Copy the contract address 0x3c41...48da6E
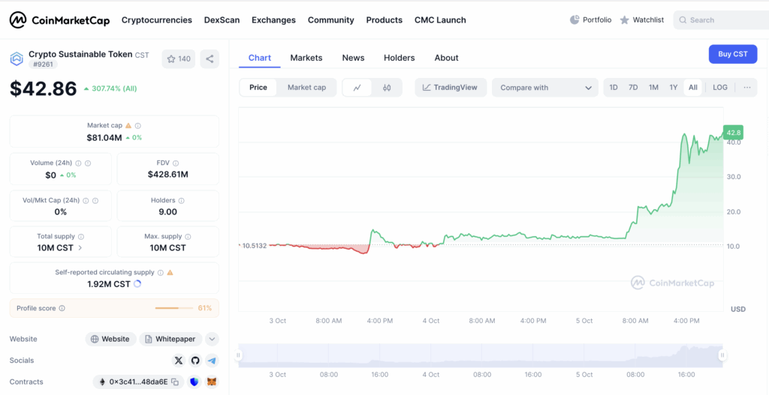The height and width of the screenshot is (395, 769). pyautogui.click(x=175, y=382)
